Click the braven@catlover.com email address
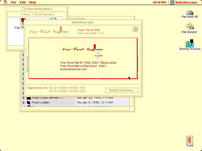The height and width of the screenshot is (151, 202). coord(73,69)
